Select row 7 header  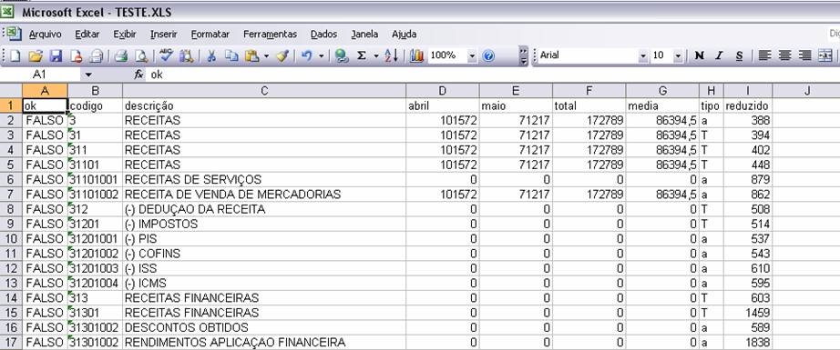click(11, 194)
